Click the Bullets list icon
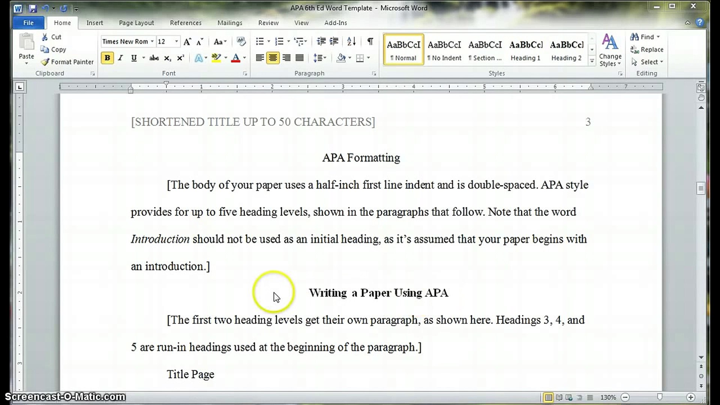 point(259,41)
